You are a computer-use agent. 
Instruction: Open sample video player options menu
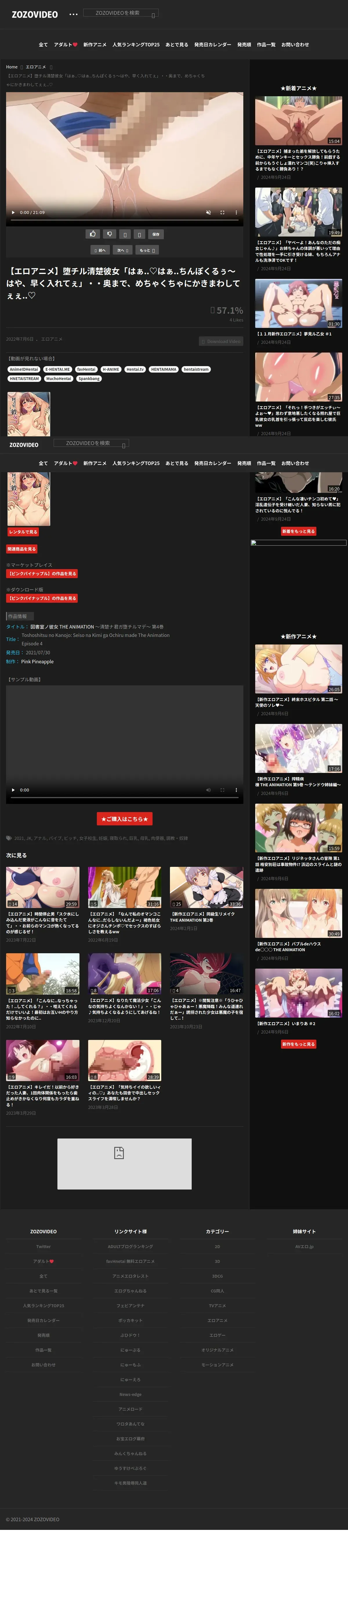236,790
